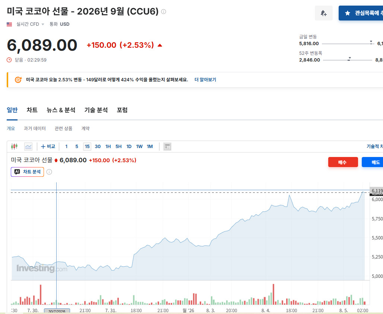Image resolution: width=383 pixels, height=314 pixels.
Task: Click the orange target icon in banner
Action: (x=18, y=80)
